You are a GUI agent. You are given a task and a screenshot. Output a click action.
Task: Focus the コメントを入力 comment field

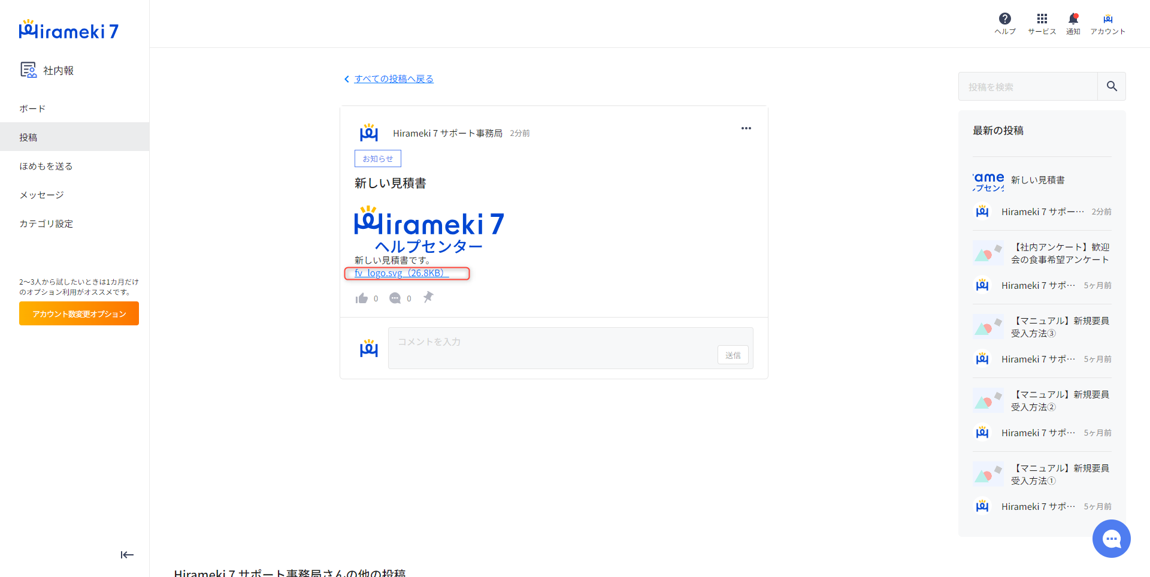571,348
